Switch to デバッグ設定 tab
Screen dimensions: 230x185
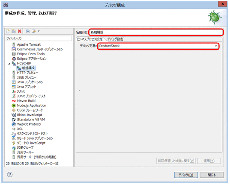click(115, 39)
